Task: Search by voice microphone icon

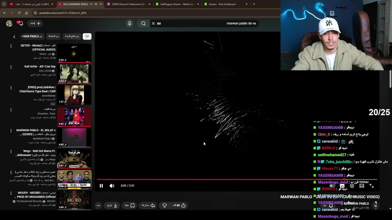Action: pyautogui.click(x=130, y=23)
